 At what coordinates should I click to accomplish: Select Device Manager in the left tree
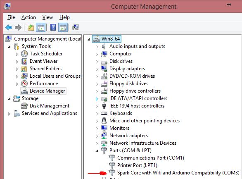click(x=47, y=91)
